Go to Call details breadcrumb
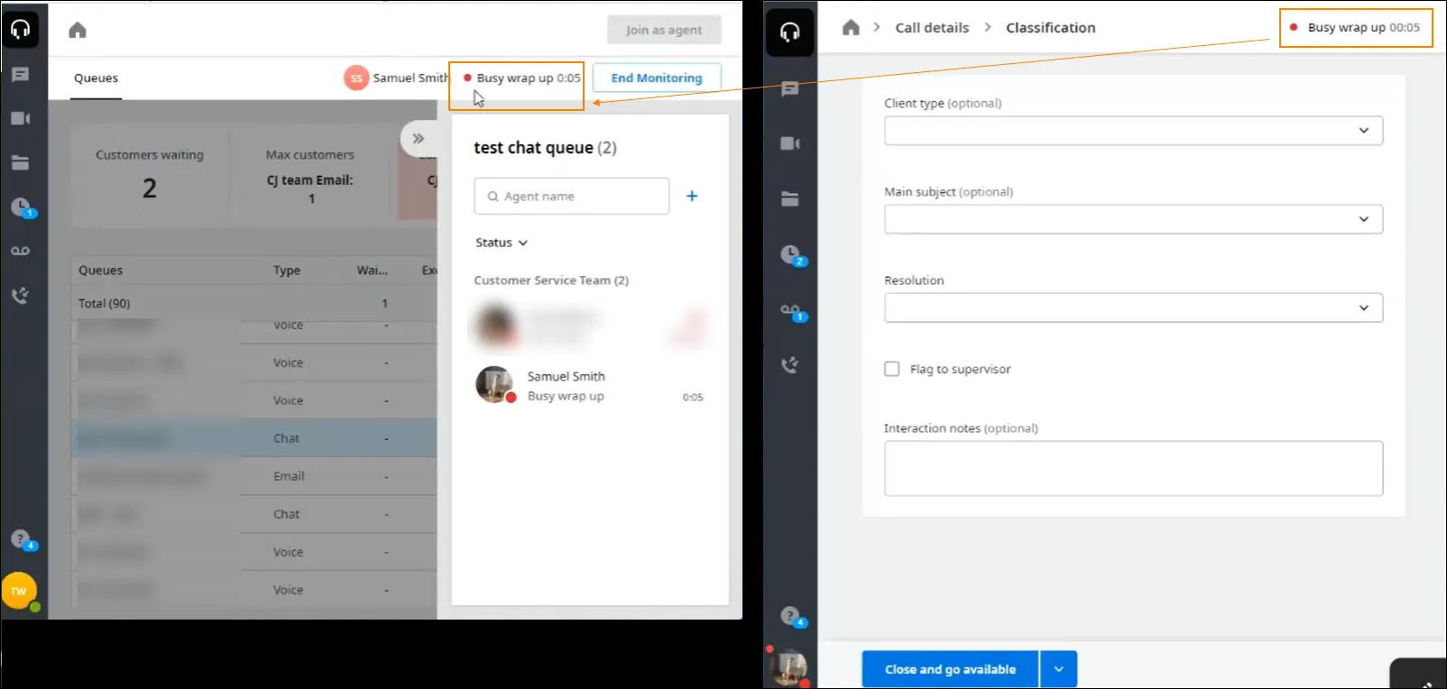This screenshot has height=689, width=1447. (932, 28)
